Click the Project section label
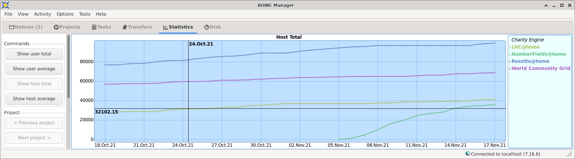 click(12, 112)
